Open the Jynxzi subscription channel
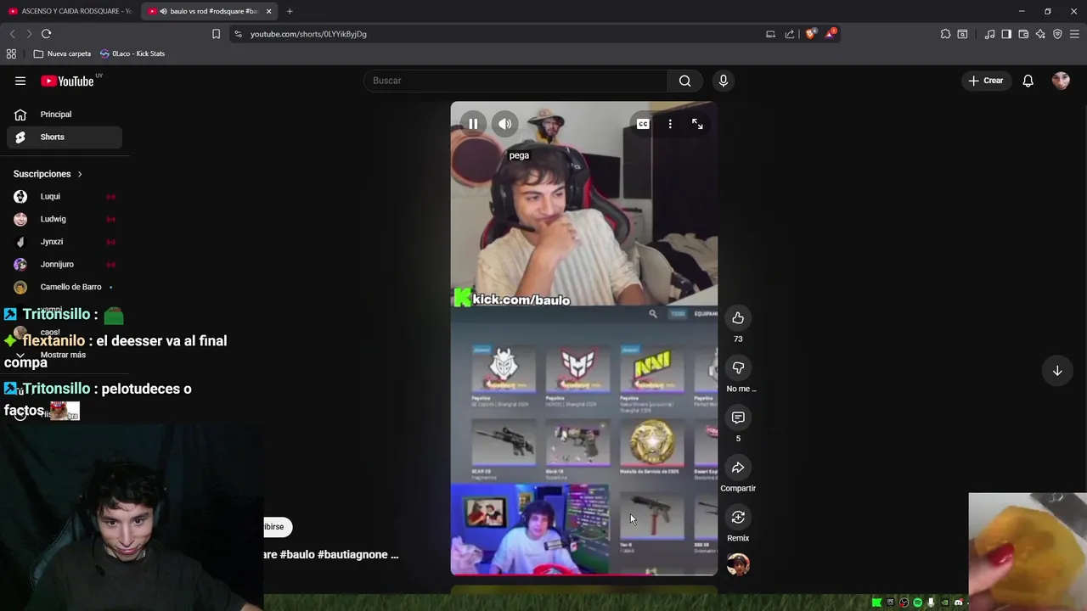 [65, 242]
